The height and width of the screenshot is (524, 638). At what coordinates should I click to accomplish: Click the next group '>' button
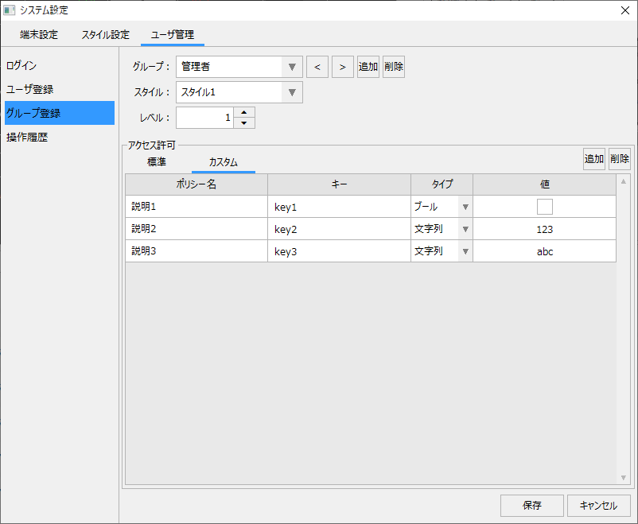coord(343,67)
